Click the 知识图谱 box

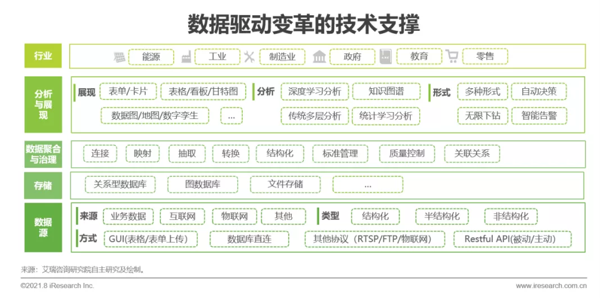[386, 91]
